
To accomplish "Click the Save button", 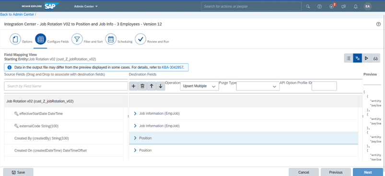I will click(18, 172).
